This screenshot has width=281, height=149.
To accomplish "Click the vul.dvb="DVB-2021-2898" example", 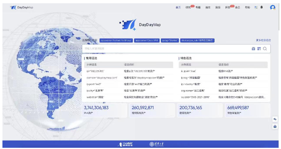I will [195, 97].
